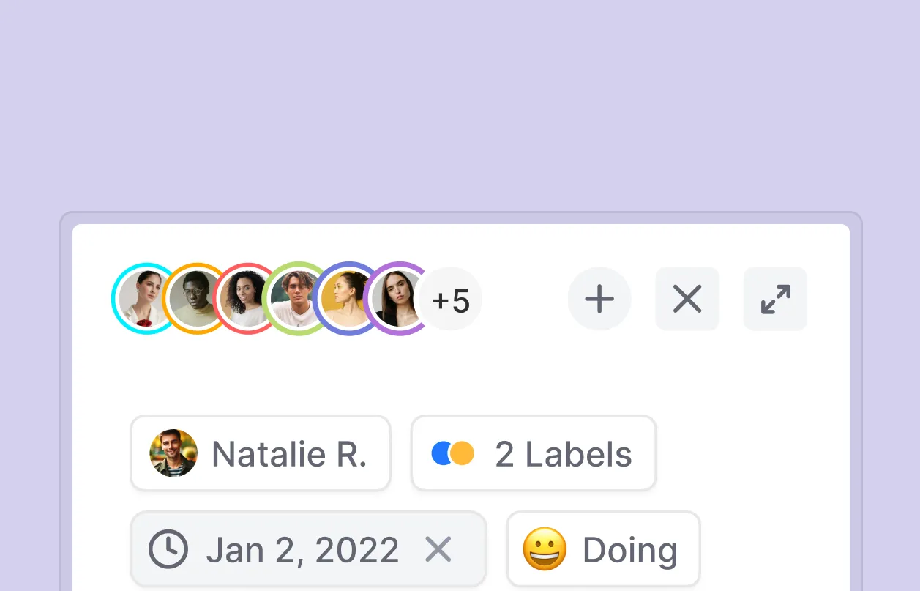Open the +5 more members badge
Viewport: 920px width, 591px height.
(x=452, y=300)
